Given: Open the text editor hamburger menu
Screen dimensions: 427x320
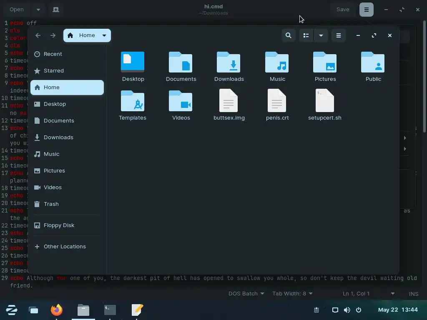Looking at the screenshot, I should [x=367, y=10].
